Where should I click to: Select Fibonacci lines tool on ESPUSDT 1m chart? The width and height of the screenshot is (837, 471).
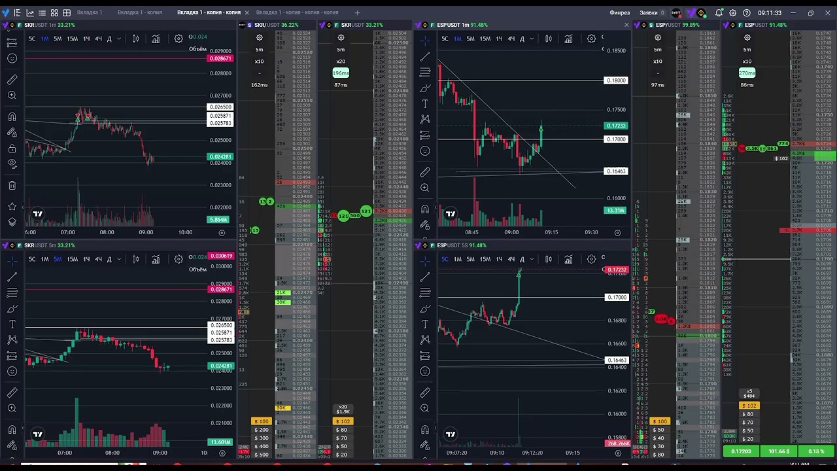tap(425, 72)
